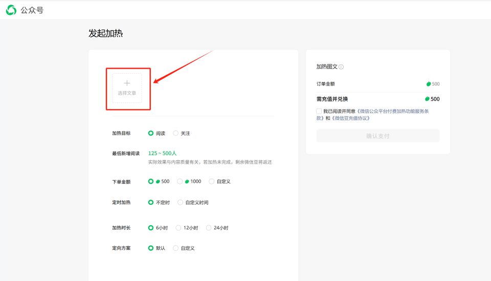Open the 微信豆充值协议 link
This screenshot has width=491, height=281.
tap(351, 118)
